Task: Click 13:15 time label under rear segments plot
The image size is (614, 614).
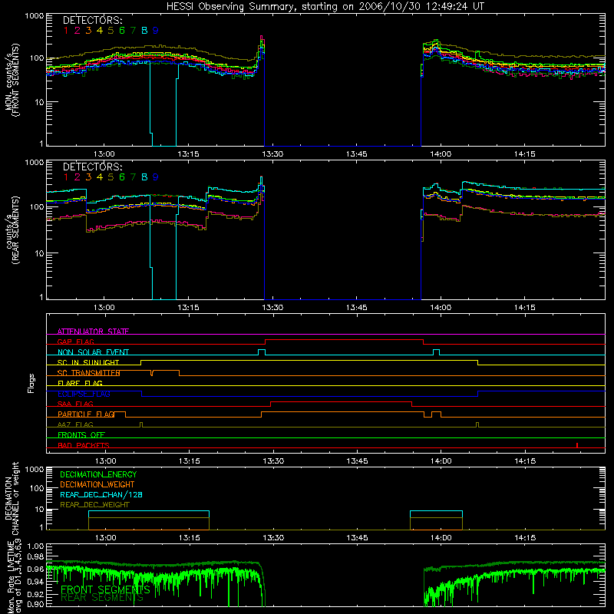Action: coord(188,308)
